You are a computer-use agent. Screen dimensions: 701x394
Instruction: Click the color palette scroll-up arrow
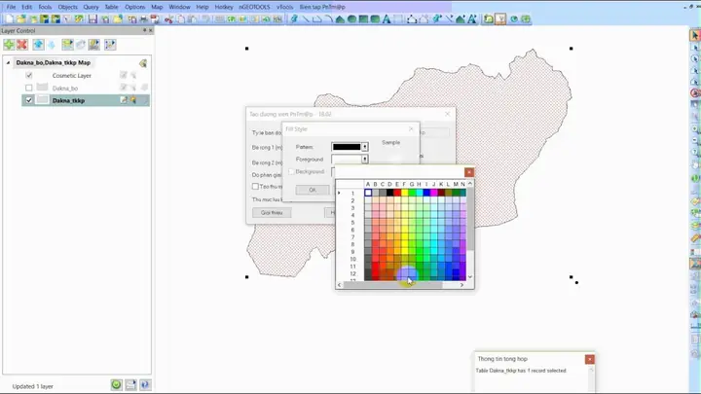(470, 184)
